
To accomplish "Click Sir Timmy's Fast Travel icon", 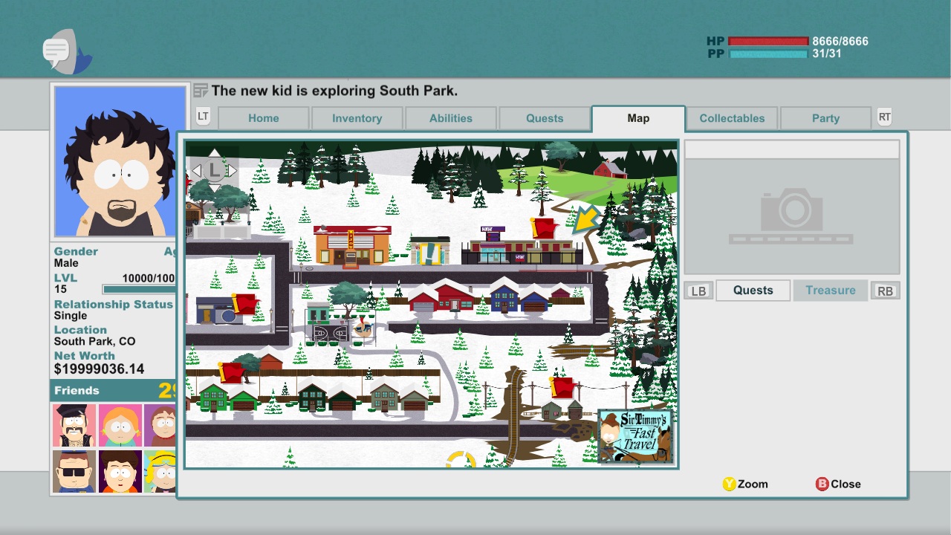I will click(x=635, y=436).
